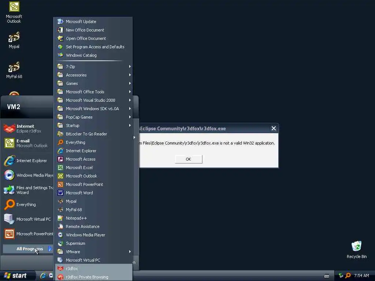Open Internet Explorer quick launch icon
This screenshot has width=375, height=281.
point(43,276)
